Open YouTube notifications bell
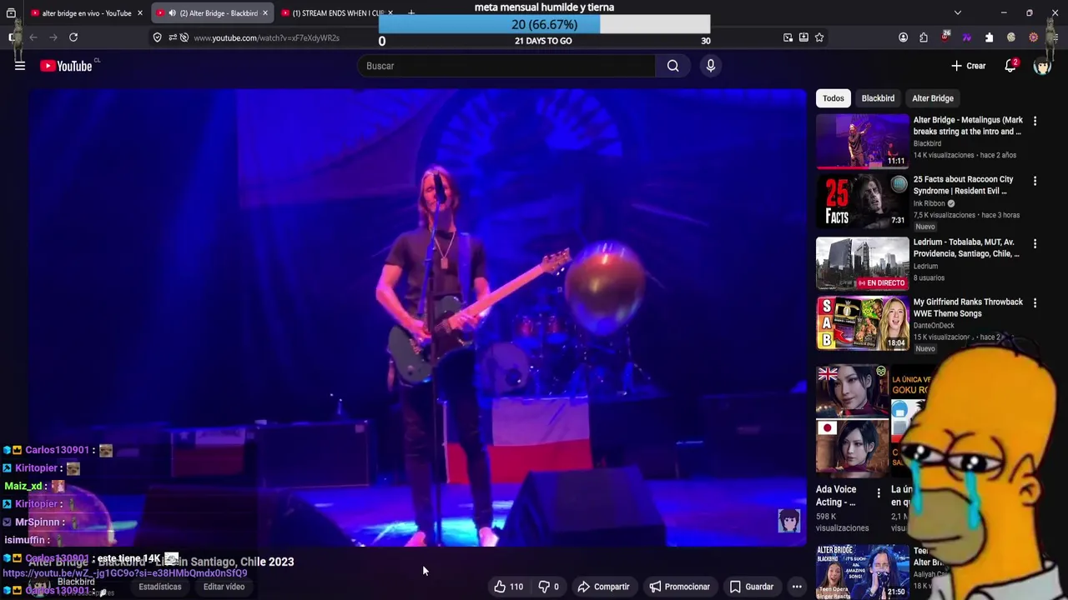 (x=1010, y=66)
